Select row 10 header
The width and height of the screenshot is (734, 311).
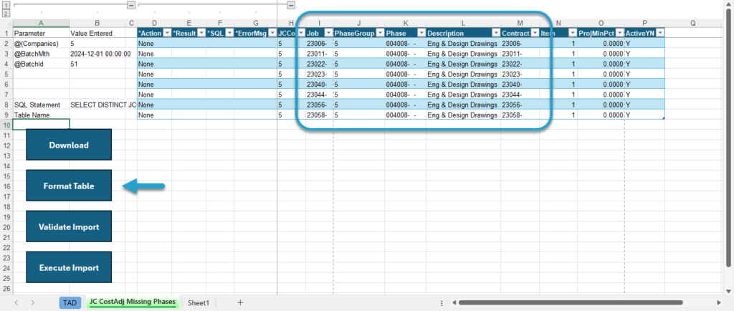pyautogui.click(x=6, y=125)
